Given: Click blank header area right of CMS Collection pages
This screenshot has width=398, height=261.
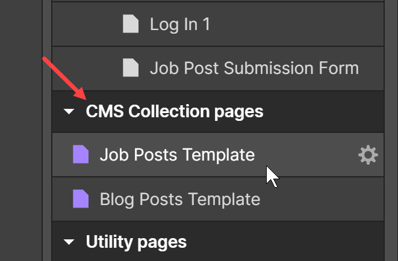Looking at the screenshot, I should click(x=322, y=111).
